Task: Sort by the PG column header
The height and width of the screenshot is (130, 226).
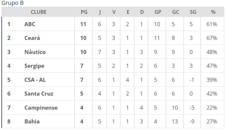Action: (x=84, y=12)
